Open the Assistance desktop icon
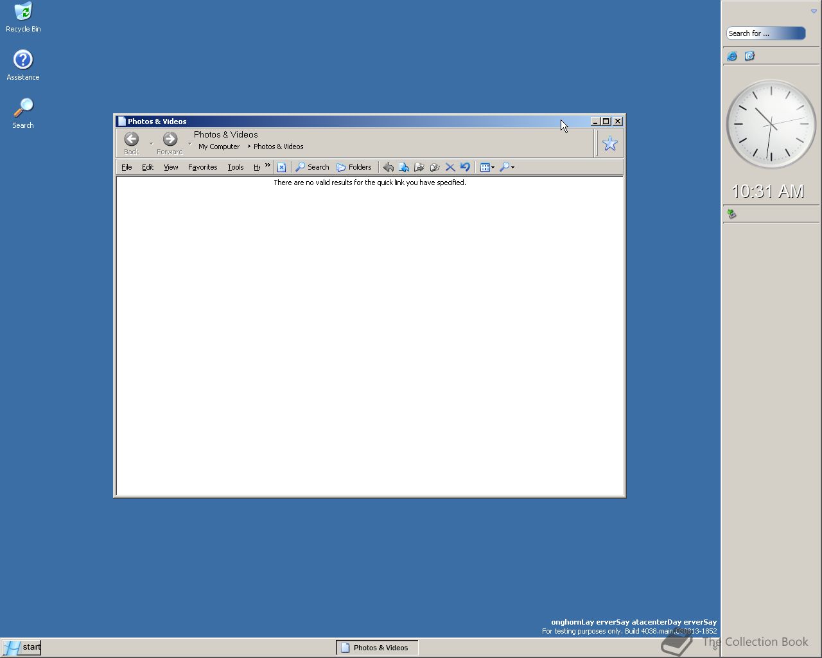822x658 pixels. [x=23, y=66]
